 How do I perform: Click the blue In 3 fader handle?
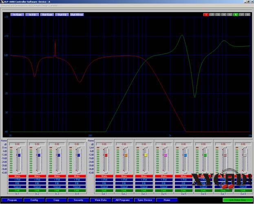59,155
